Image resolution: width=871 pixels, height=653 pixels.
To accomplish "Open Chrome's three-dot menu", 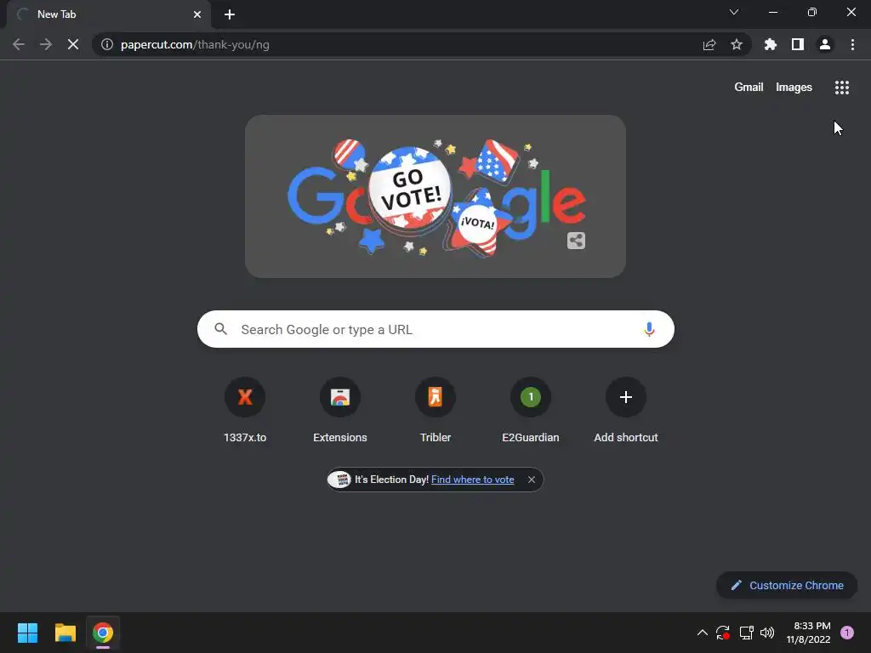I will click(x=852, y=44).
